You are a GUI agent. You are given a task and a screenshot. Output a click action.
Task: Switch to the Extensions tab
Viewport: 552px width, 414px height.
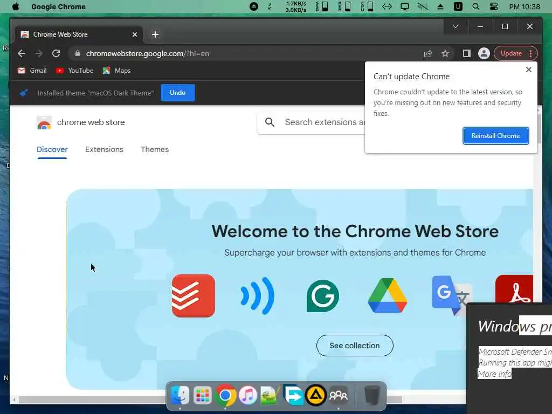[x=104, y=150]
